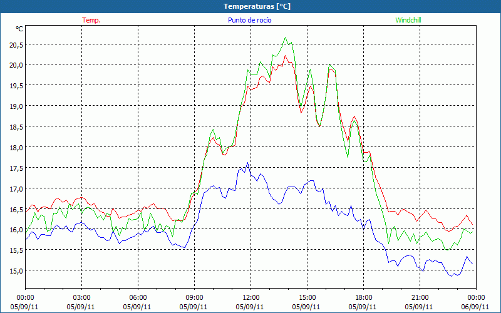Click the 16,5 y-axis value
Viewport: 501px width, 313px height.
click(x=16, y=210)
